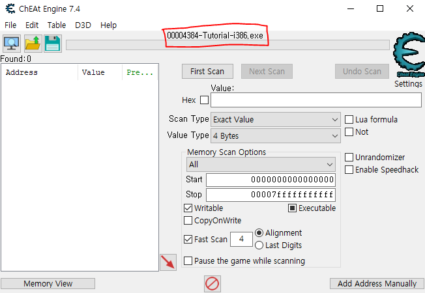Open the Cheat Engine logo settings
Screen dimensions: 425x293
[409, 55]
